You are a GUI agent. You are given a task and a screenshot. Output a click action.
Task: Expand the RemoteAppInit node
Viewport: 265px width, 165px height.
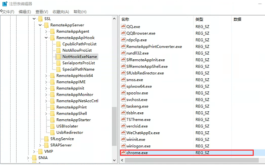pyautogui.click(x=46, y=88)
